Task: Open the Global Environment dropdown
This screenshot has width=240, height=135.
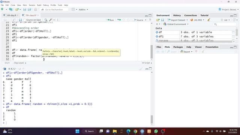Action: [176, 24]
